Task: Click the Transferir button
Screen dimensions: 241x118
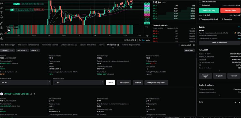Action: [234, 76]
